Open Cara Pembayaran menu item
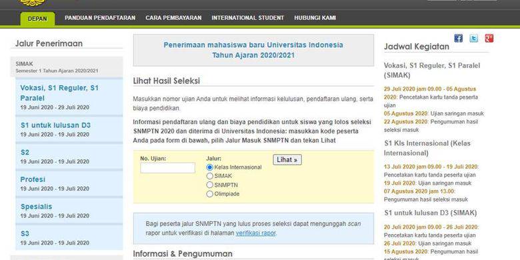Viewport: 520px width, 260px height. coord(173,18)
